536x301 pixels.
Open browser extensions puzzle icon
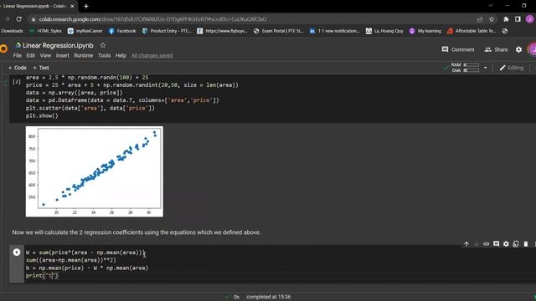(x=506, y=19)
